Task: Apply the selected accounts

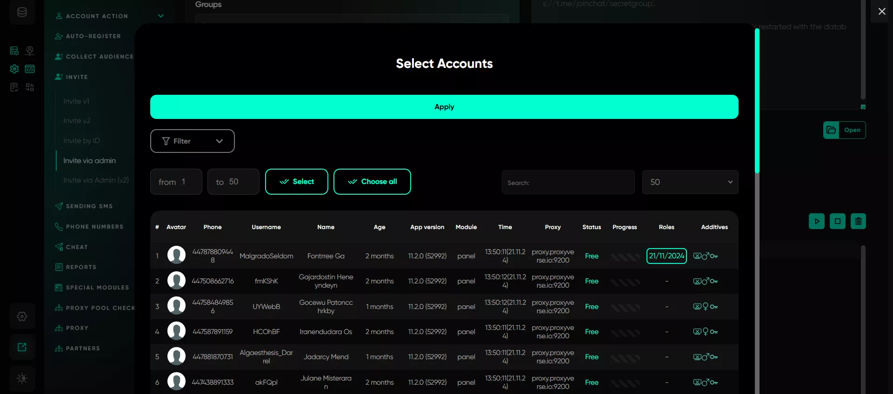Action: (x=444, y=107)
